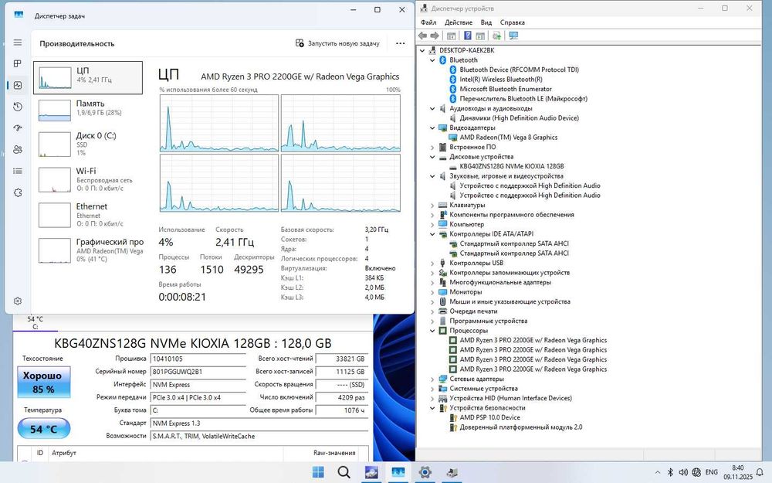Click the Атрибут column header

pyautogui.click(x=64, y=453)
